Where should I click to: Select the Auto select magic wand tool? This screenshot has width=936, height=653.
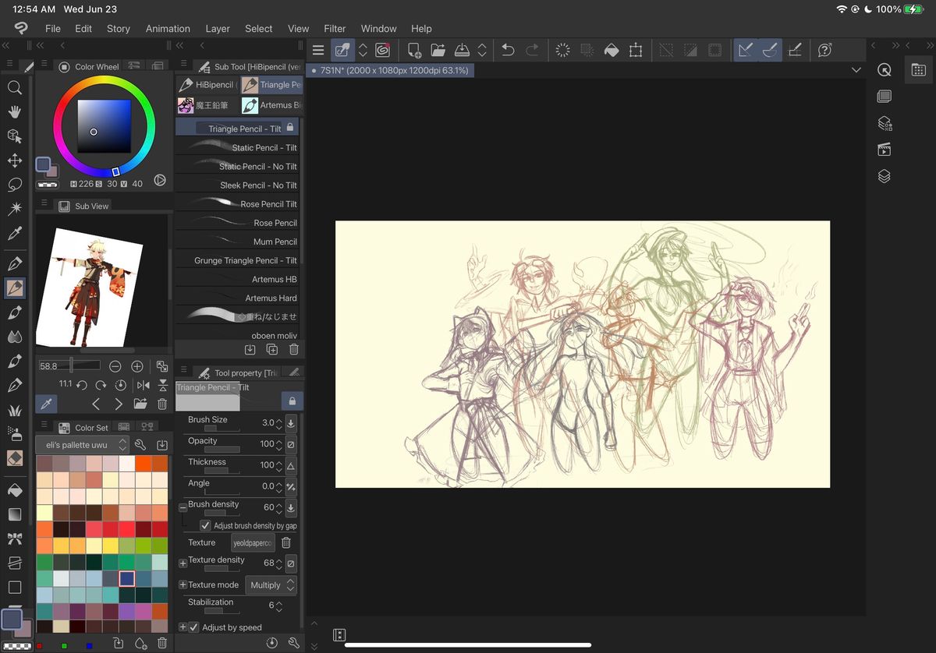(x=15, y=209)
